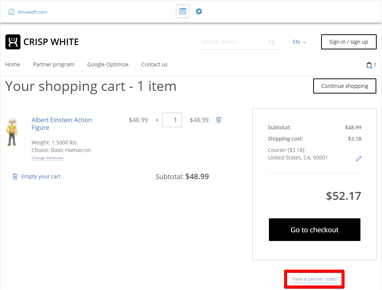Edit shipping address with pencil icon

pyautogui.click(x=359, y=159)
